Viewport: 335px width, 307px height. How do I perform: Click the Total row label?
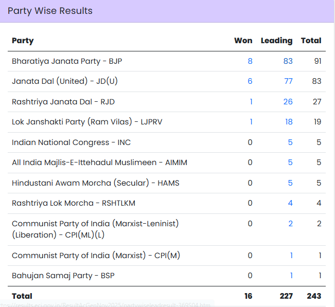click(x=22, y=296)
